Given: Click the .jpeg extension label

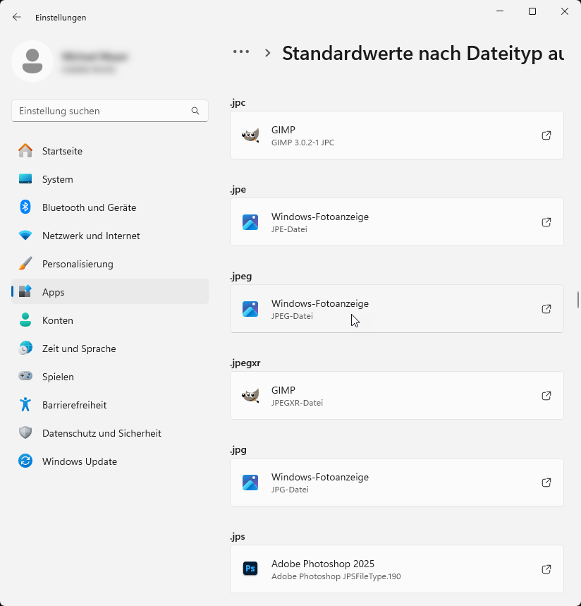Looking at the screenshot, I should [x=240, y=277].
